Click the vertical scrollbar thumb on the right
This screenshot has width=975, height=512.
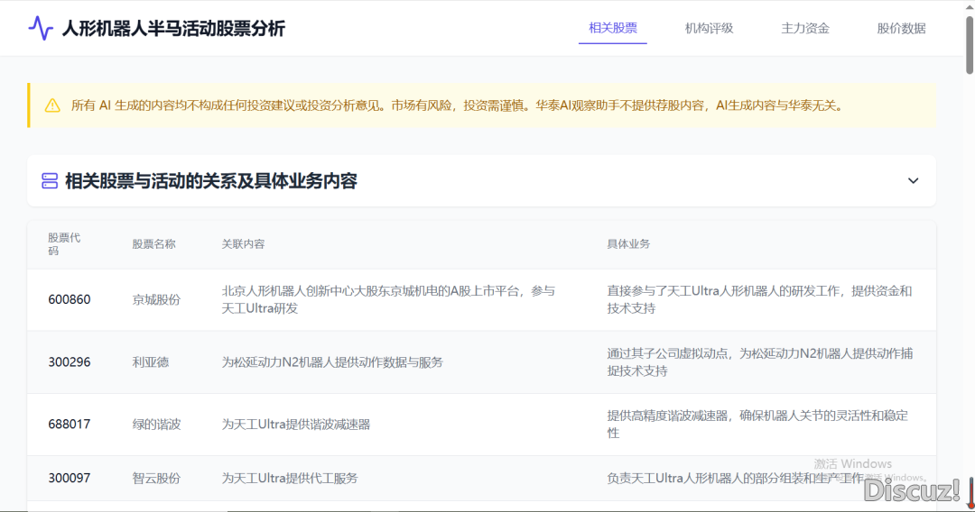click(970, 45)
